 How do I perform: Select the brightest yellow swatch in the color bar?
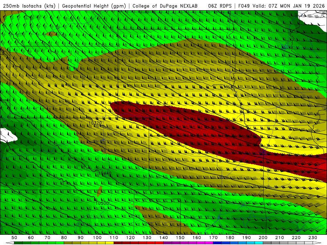click(x=110, y=243)
